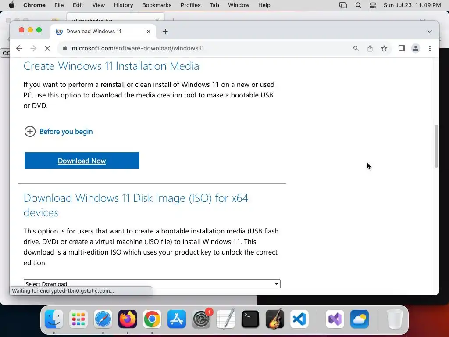This screenshot has width=449, height=337.
Task: Open the Edit menu
Action: coord(78,5)
